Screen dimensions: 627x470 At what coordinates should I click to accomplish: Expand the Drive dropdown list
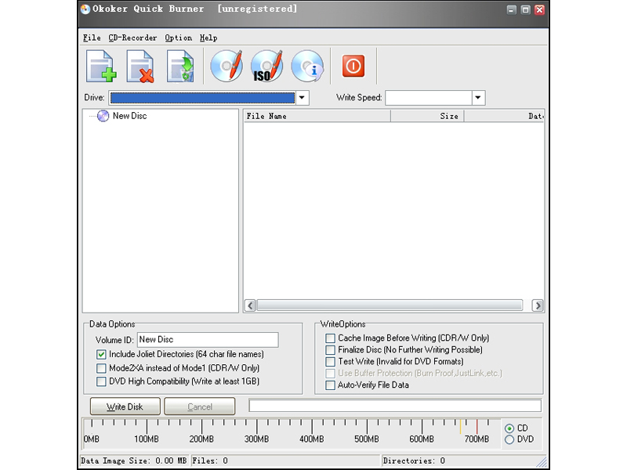pyautogui.click(x=302, y=97)
